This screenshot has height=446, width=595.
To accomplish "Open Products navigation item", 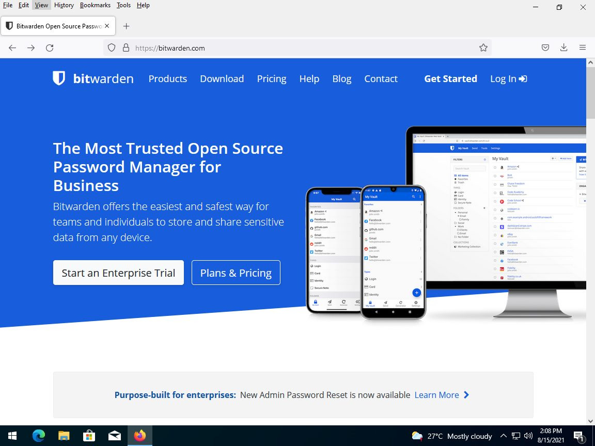I will (168, 78).
